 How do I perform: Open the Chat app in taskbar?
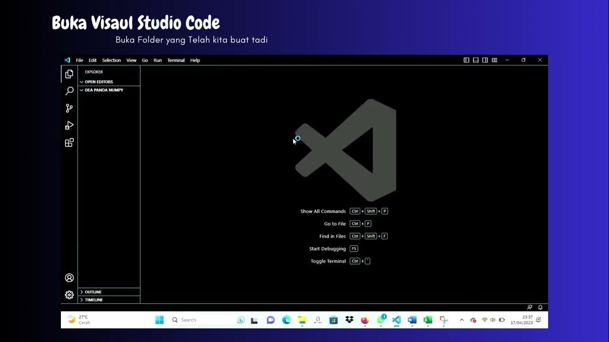271,320
